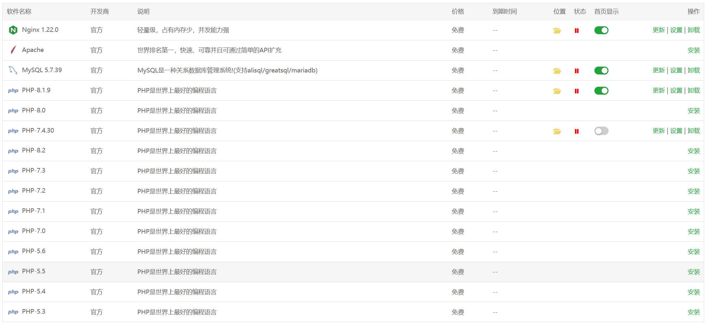This screenshot has width=711, height=325.
Task: Click the Apache feather logo icon
Action: (x=13, y=50)
